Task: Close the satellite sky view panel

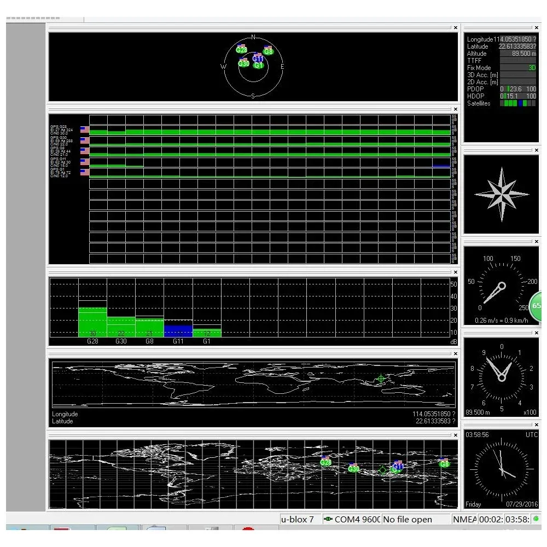Action: (x=455, y=27)
